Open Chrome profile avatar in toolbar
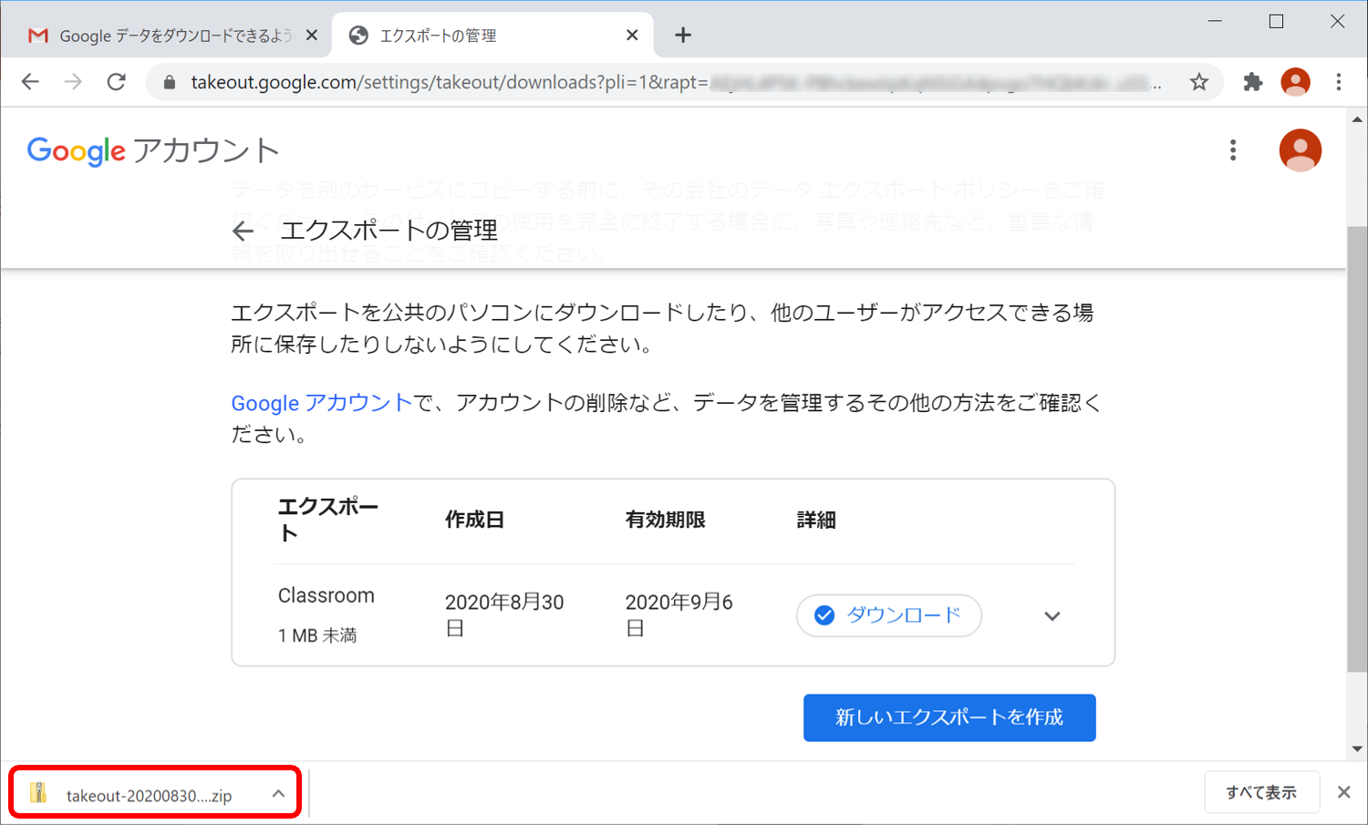The height and width of the screenshot is (825, 1368). 1295,82
